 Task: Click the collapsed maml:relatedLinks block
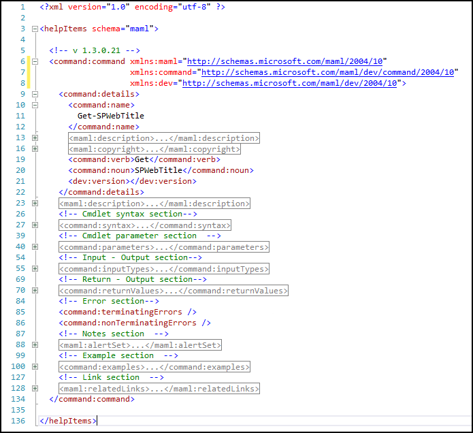tap(159, 389)
